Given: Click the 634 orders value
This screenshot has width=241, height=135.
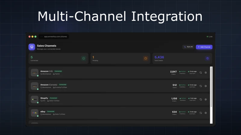Looking at the screenshot, I should (x=174, y=112).
